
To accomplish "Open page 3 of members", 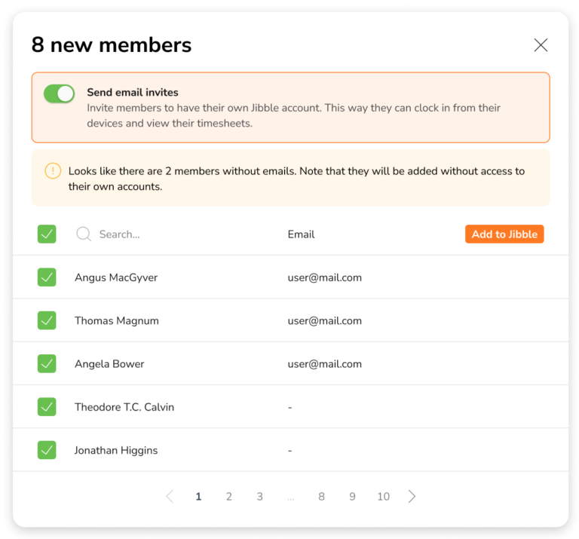I will 260,497.
